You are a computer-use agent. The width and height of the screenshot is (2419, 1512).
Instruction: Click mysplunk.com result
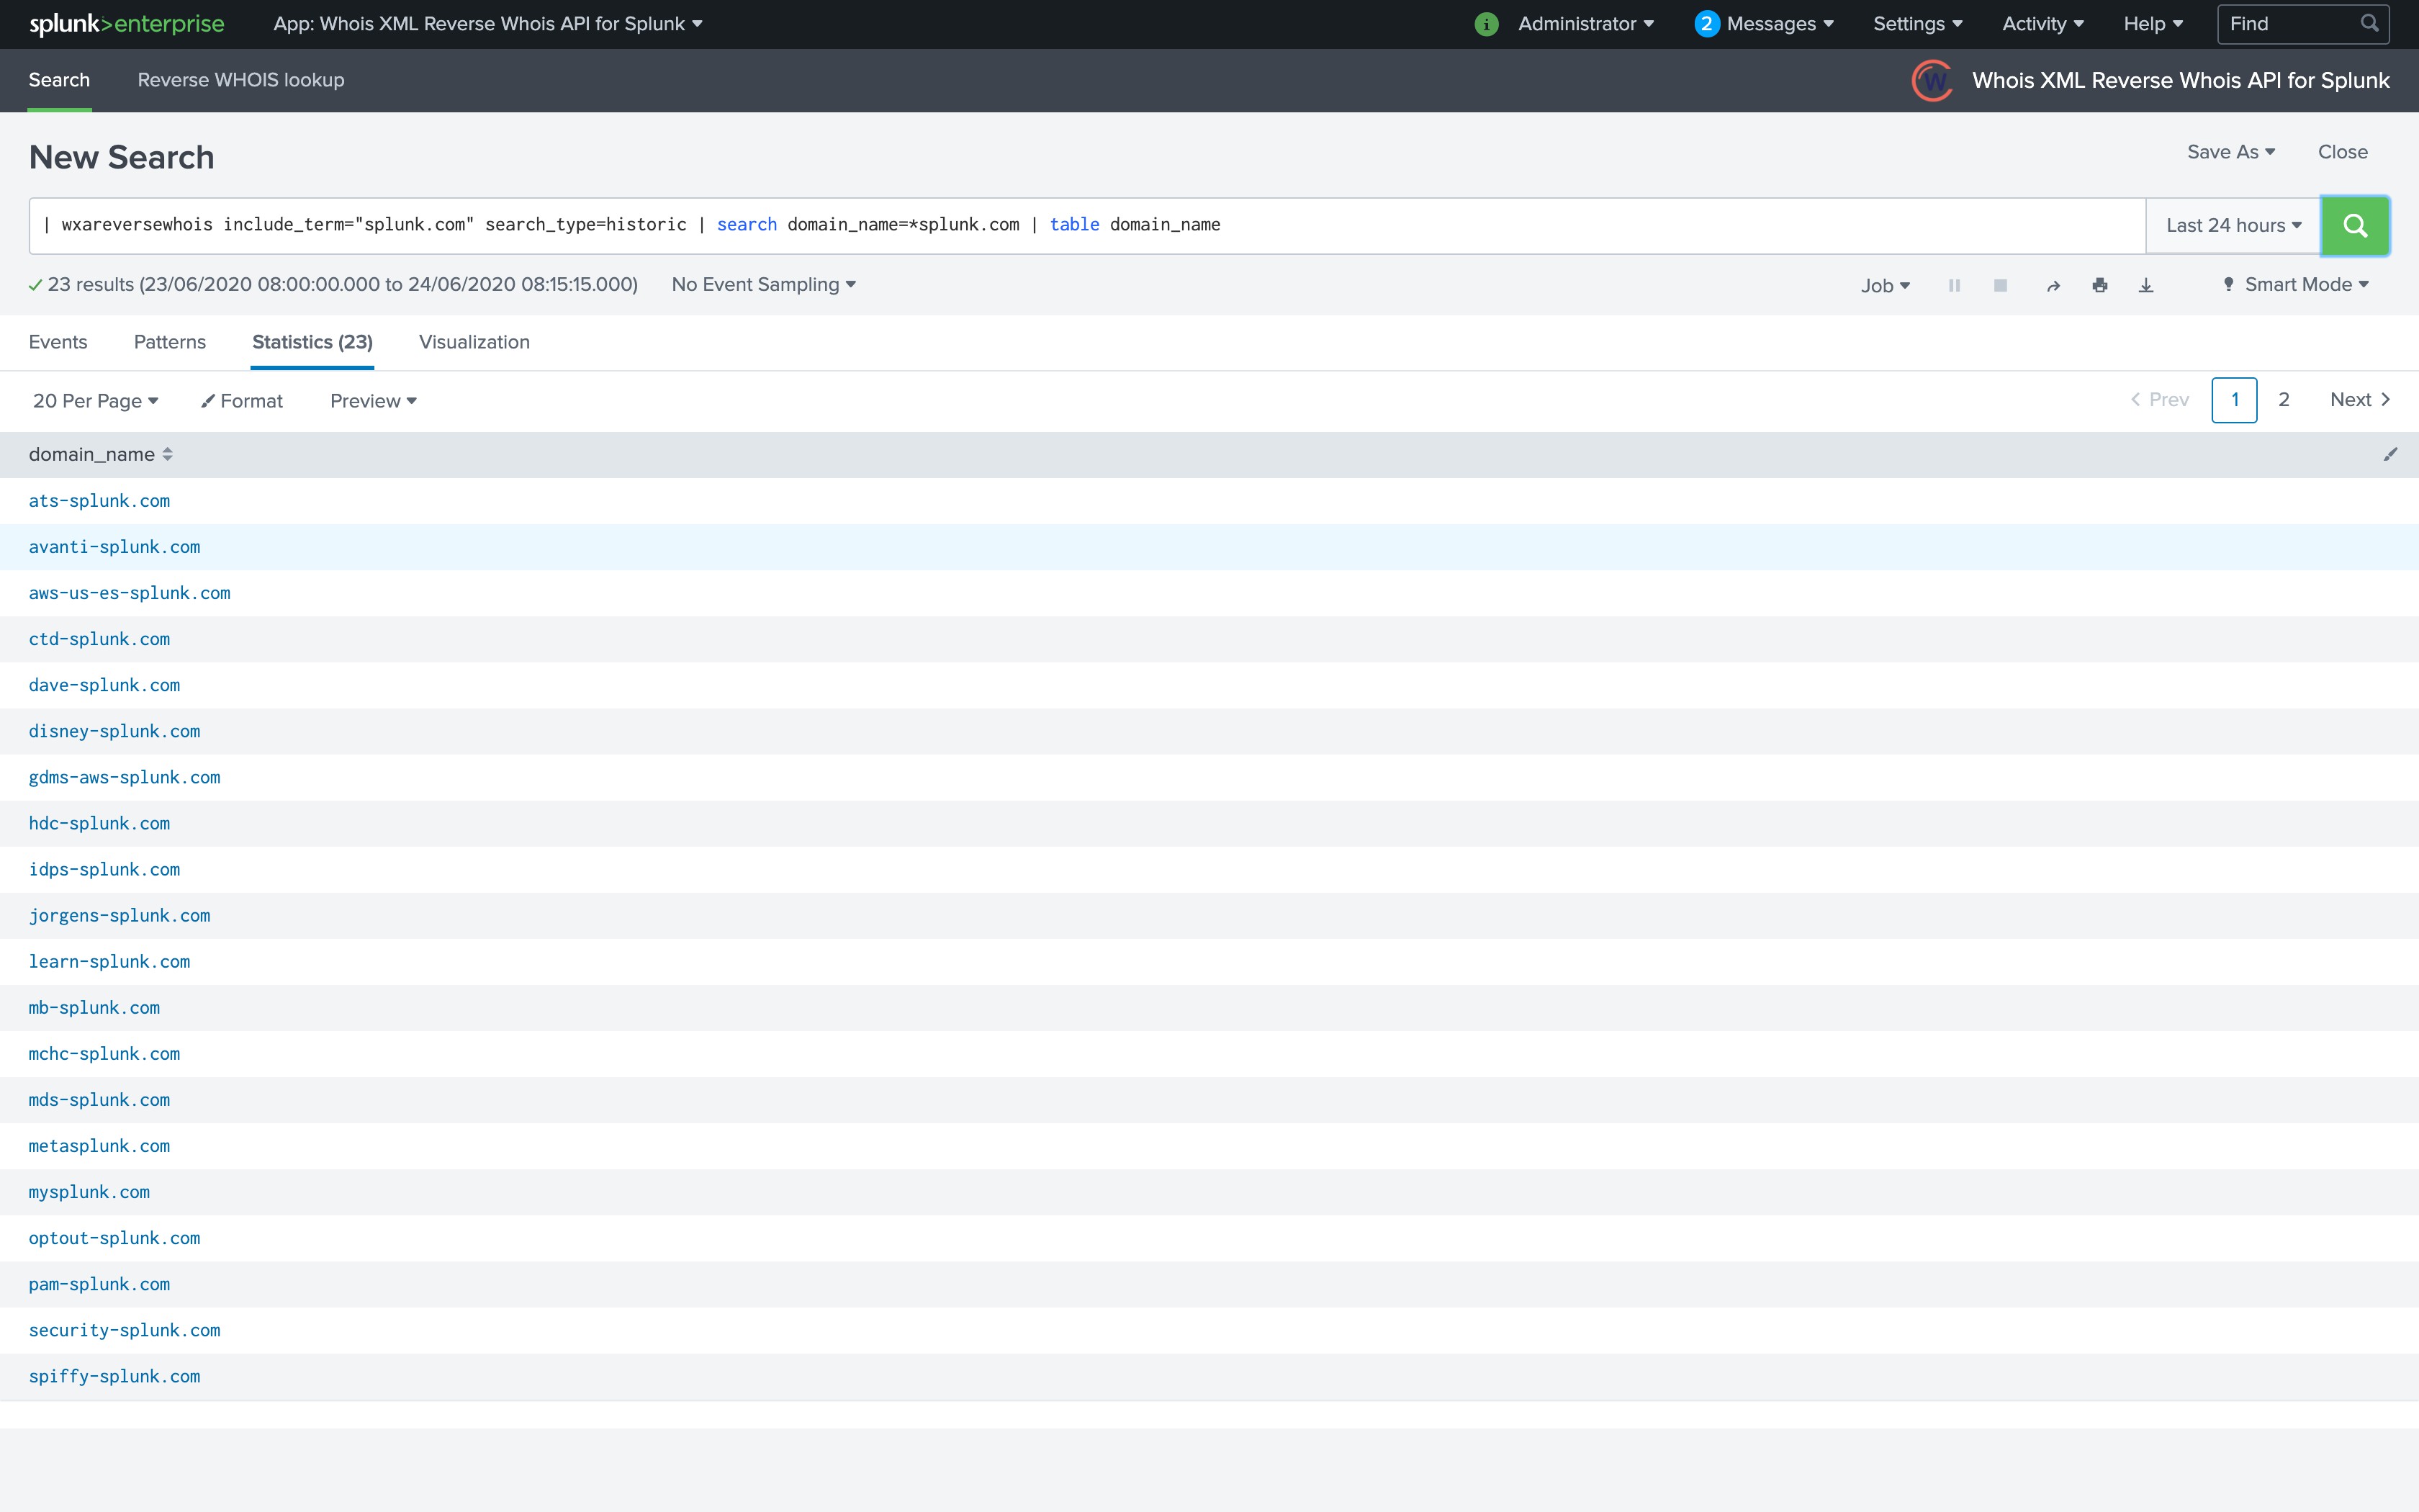pyautogui.click(x=89, y=1191)
